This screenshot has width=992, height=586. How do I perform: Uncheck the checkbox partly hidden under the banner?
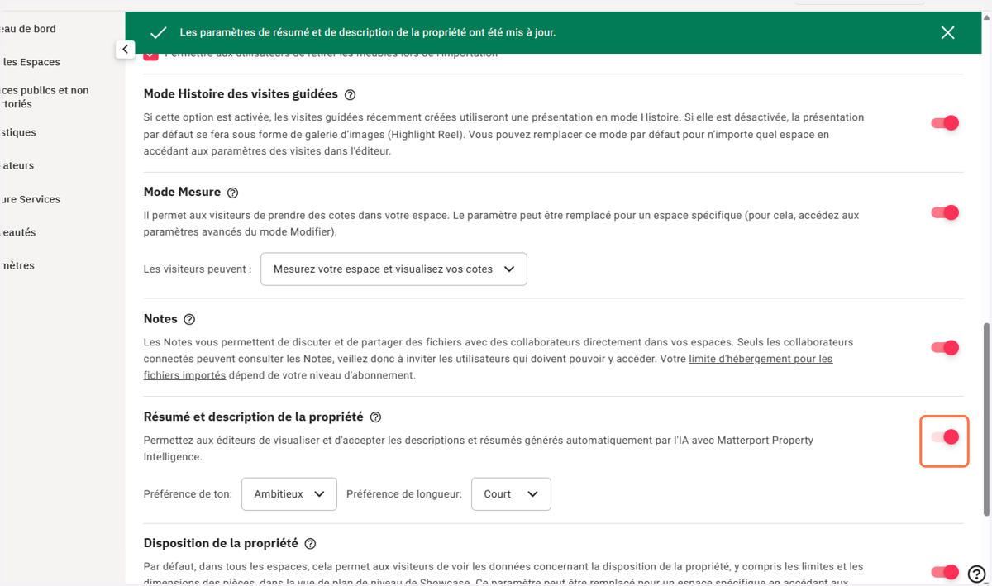pyautogui.click(x=150, y=56)
